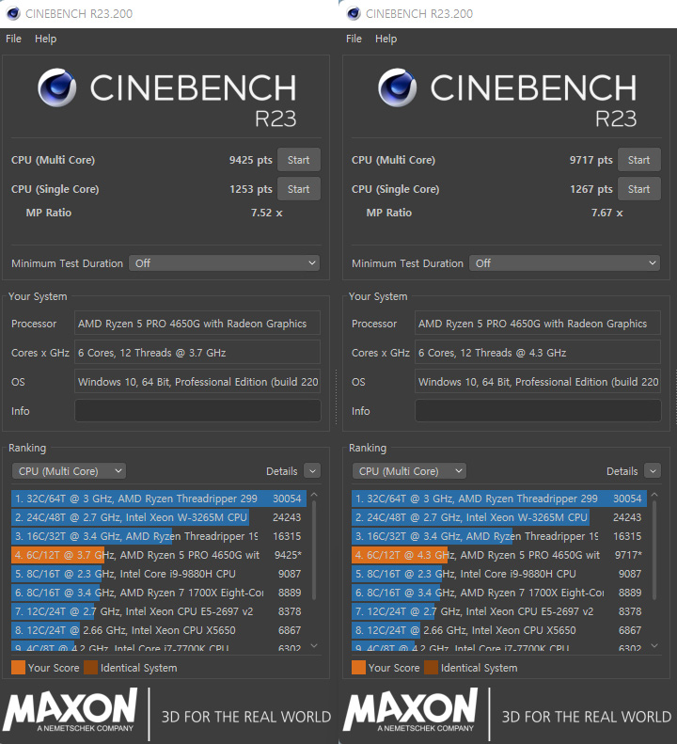677x744 pixels.
Task: Click OS field in right window
Action: 538,382
